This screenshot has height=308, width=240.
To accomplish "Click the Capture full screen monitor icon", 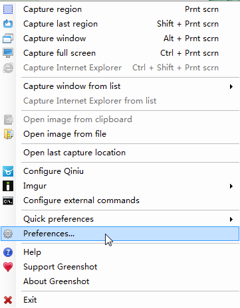I will click(x=8, y=53).
